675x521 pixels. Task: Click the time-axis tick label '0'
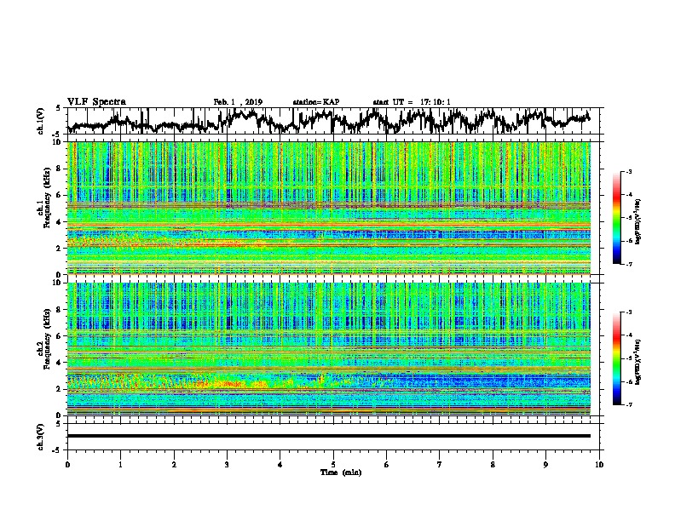tap(67, 465)
